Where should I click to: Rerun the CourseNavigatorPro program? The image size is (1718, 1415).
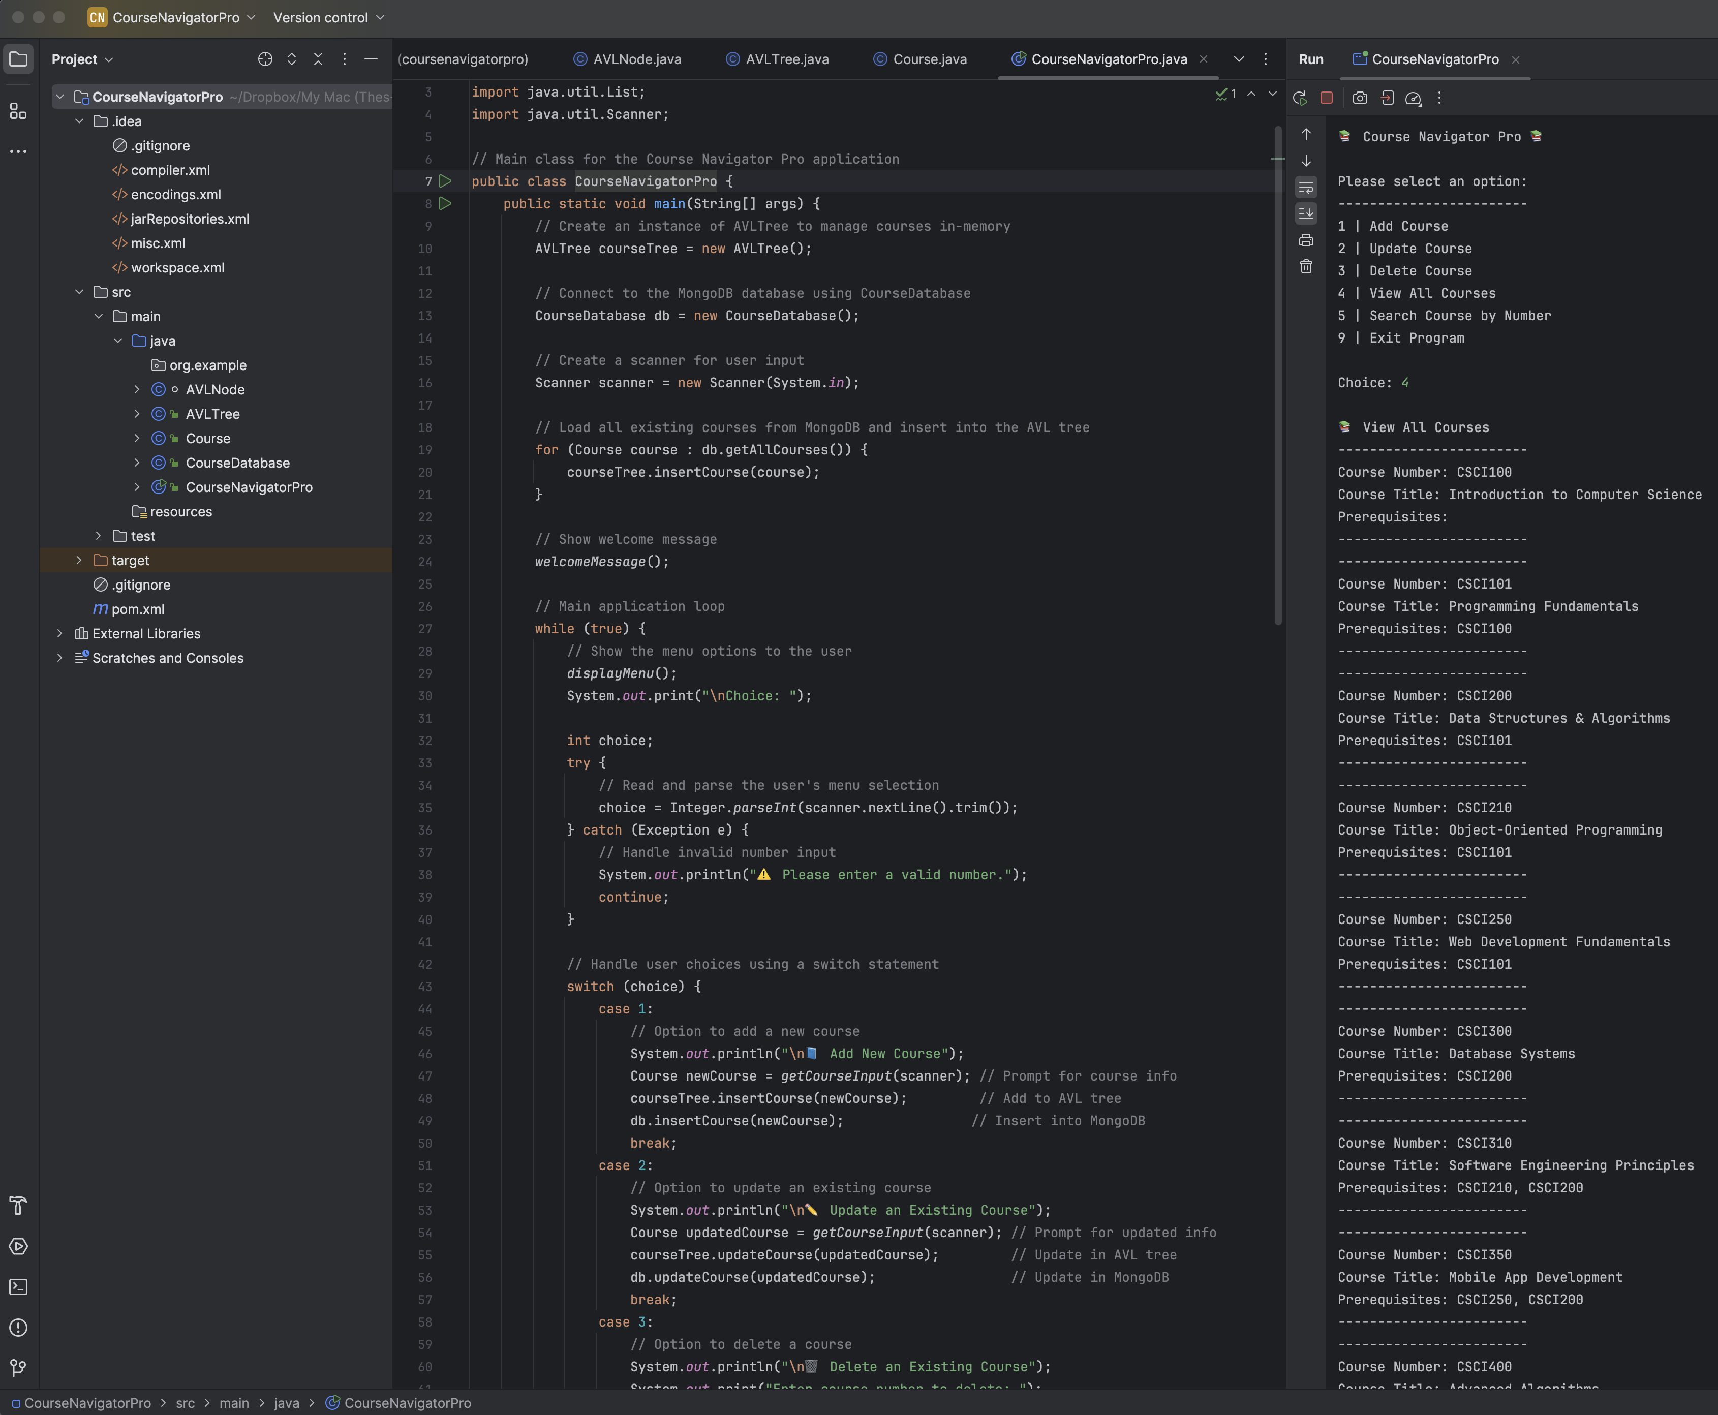[1300, 98]
